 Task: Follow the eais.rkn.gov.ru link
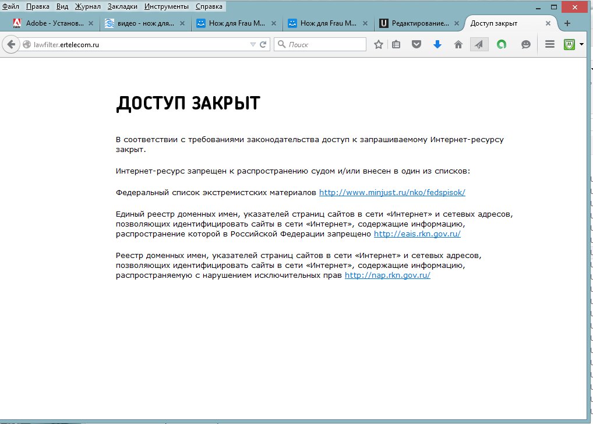pyautogui.click(x=417, y=234)
